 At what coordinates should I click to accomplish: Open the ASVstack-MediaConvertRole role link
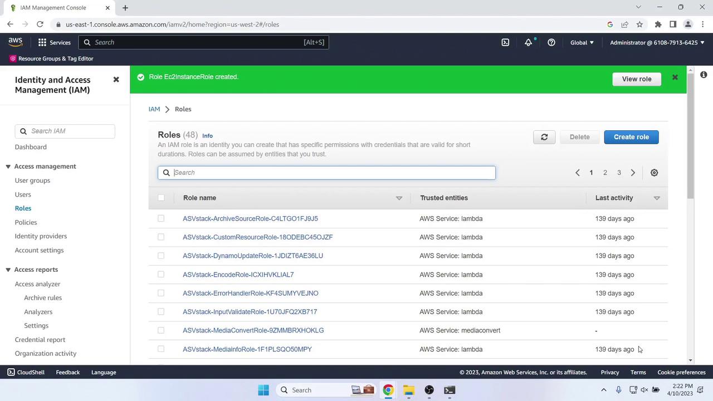(253, 330)
